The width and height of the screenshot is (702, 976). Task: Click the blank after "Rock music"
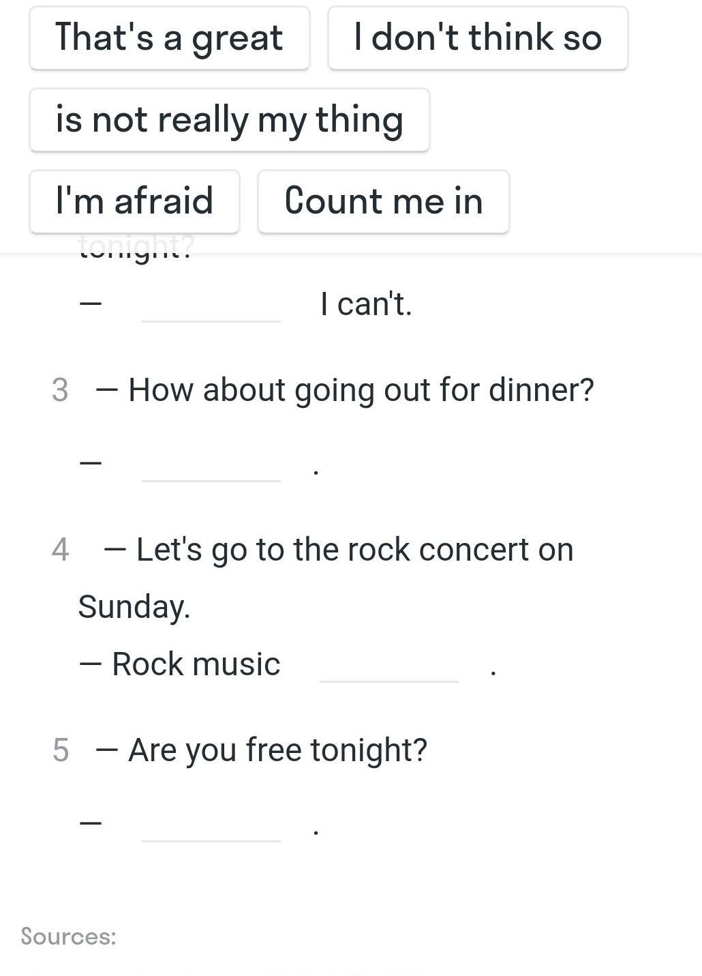[x=389, y=666]
